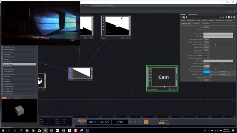Click the round gray icon at parameter header end

pos(234,17)
